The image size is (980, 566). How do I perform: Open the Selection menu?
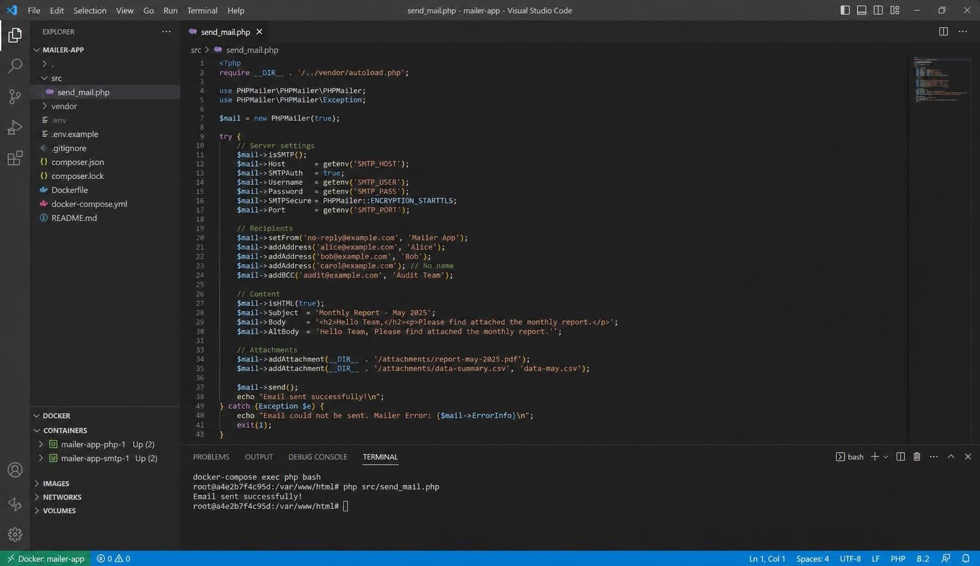tap(90, 10)
